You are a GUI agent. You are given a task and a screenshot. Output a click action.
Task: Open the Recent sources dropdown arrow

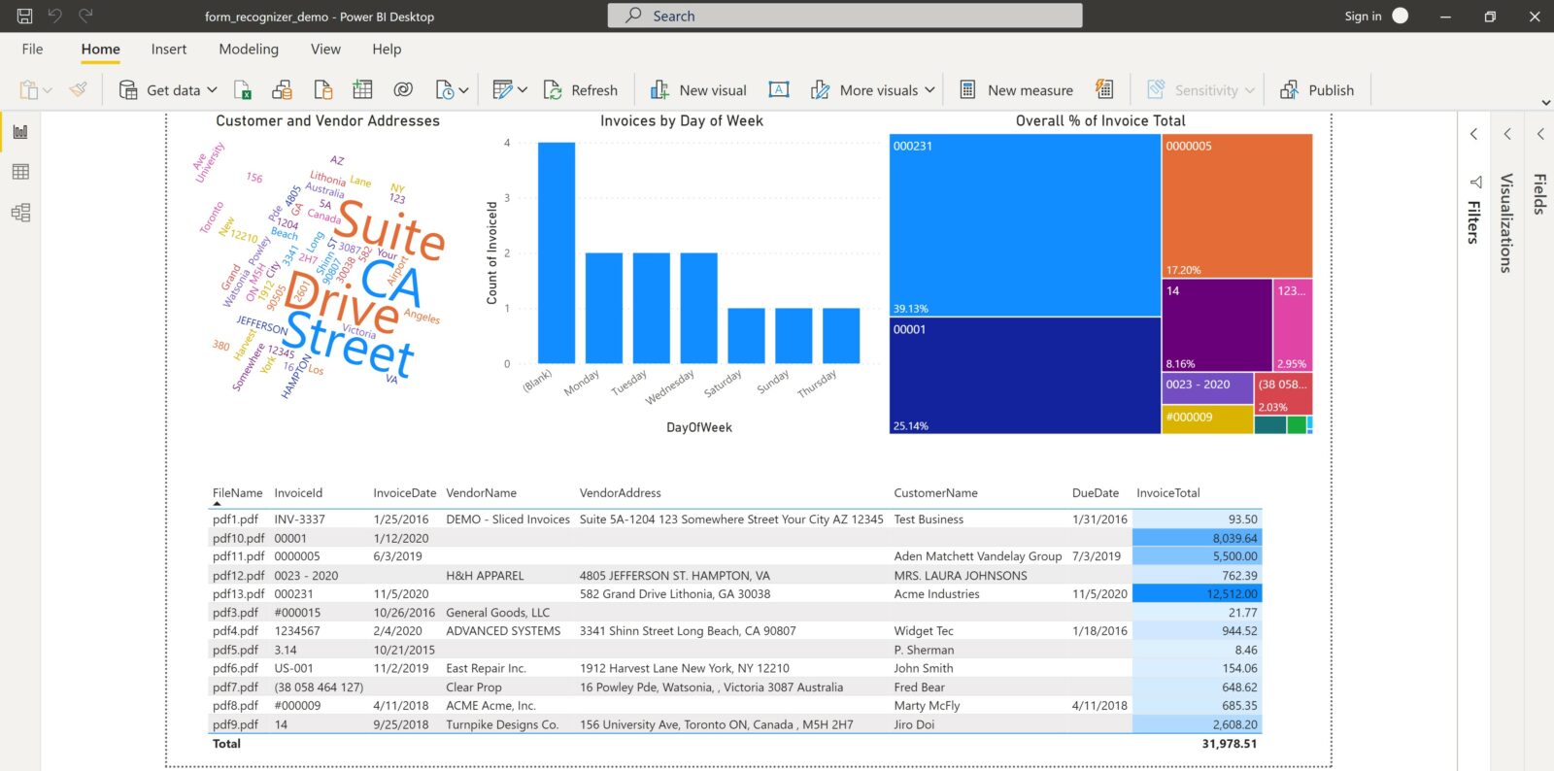(x=463, y=91)
